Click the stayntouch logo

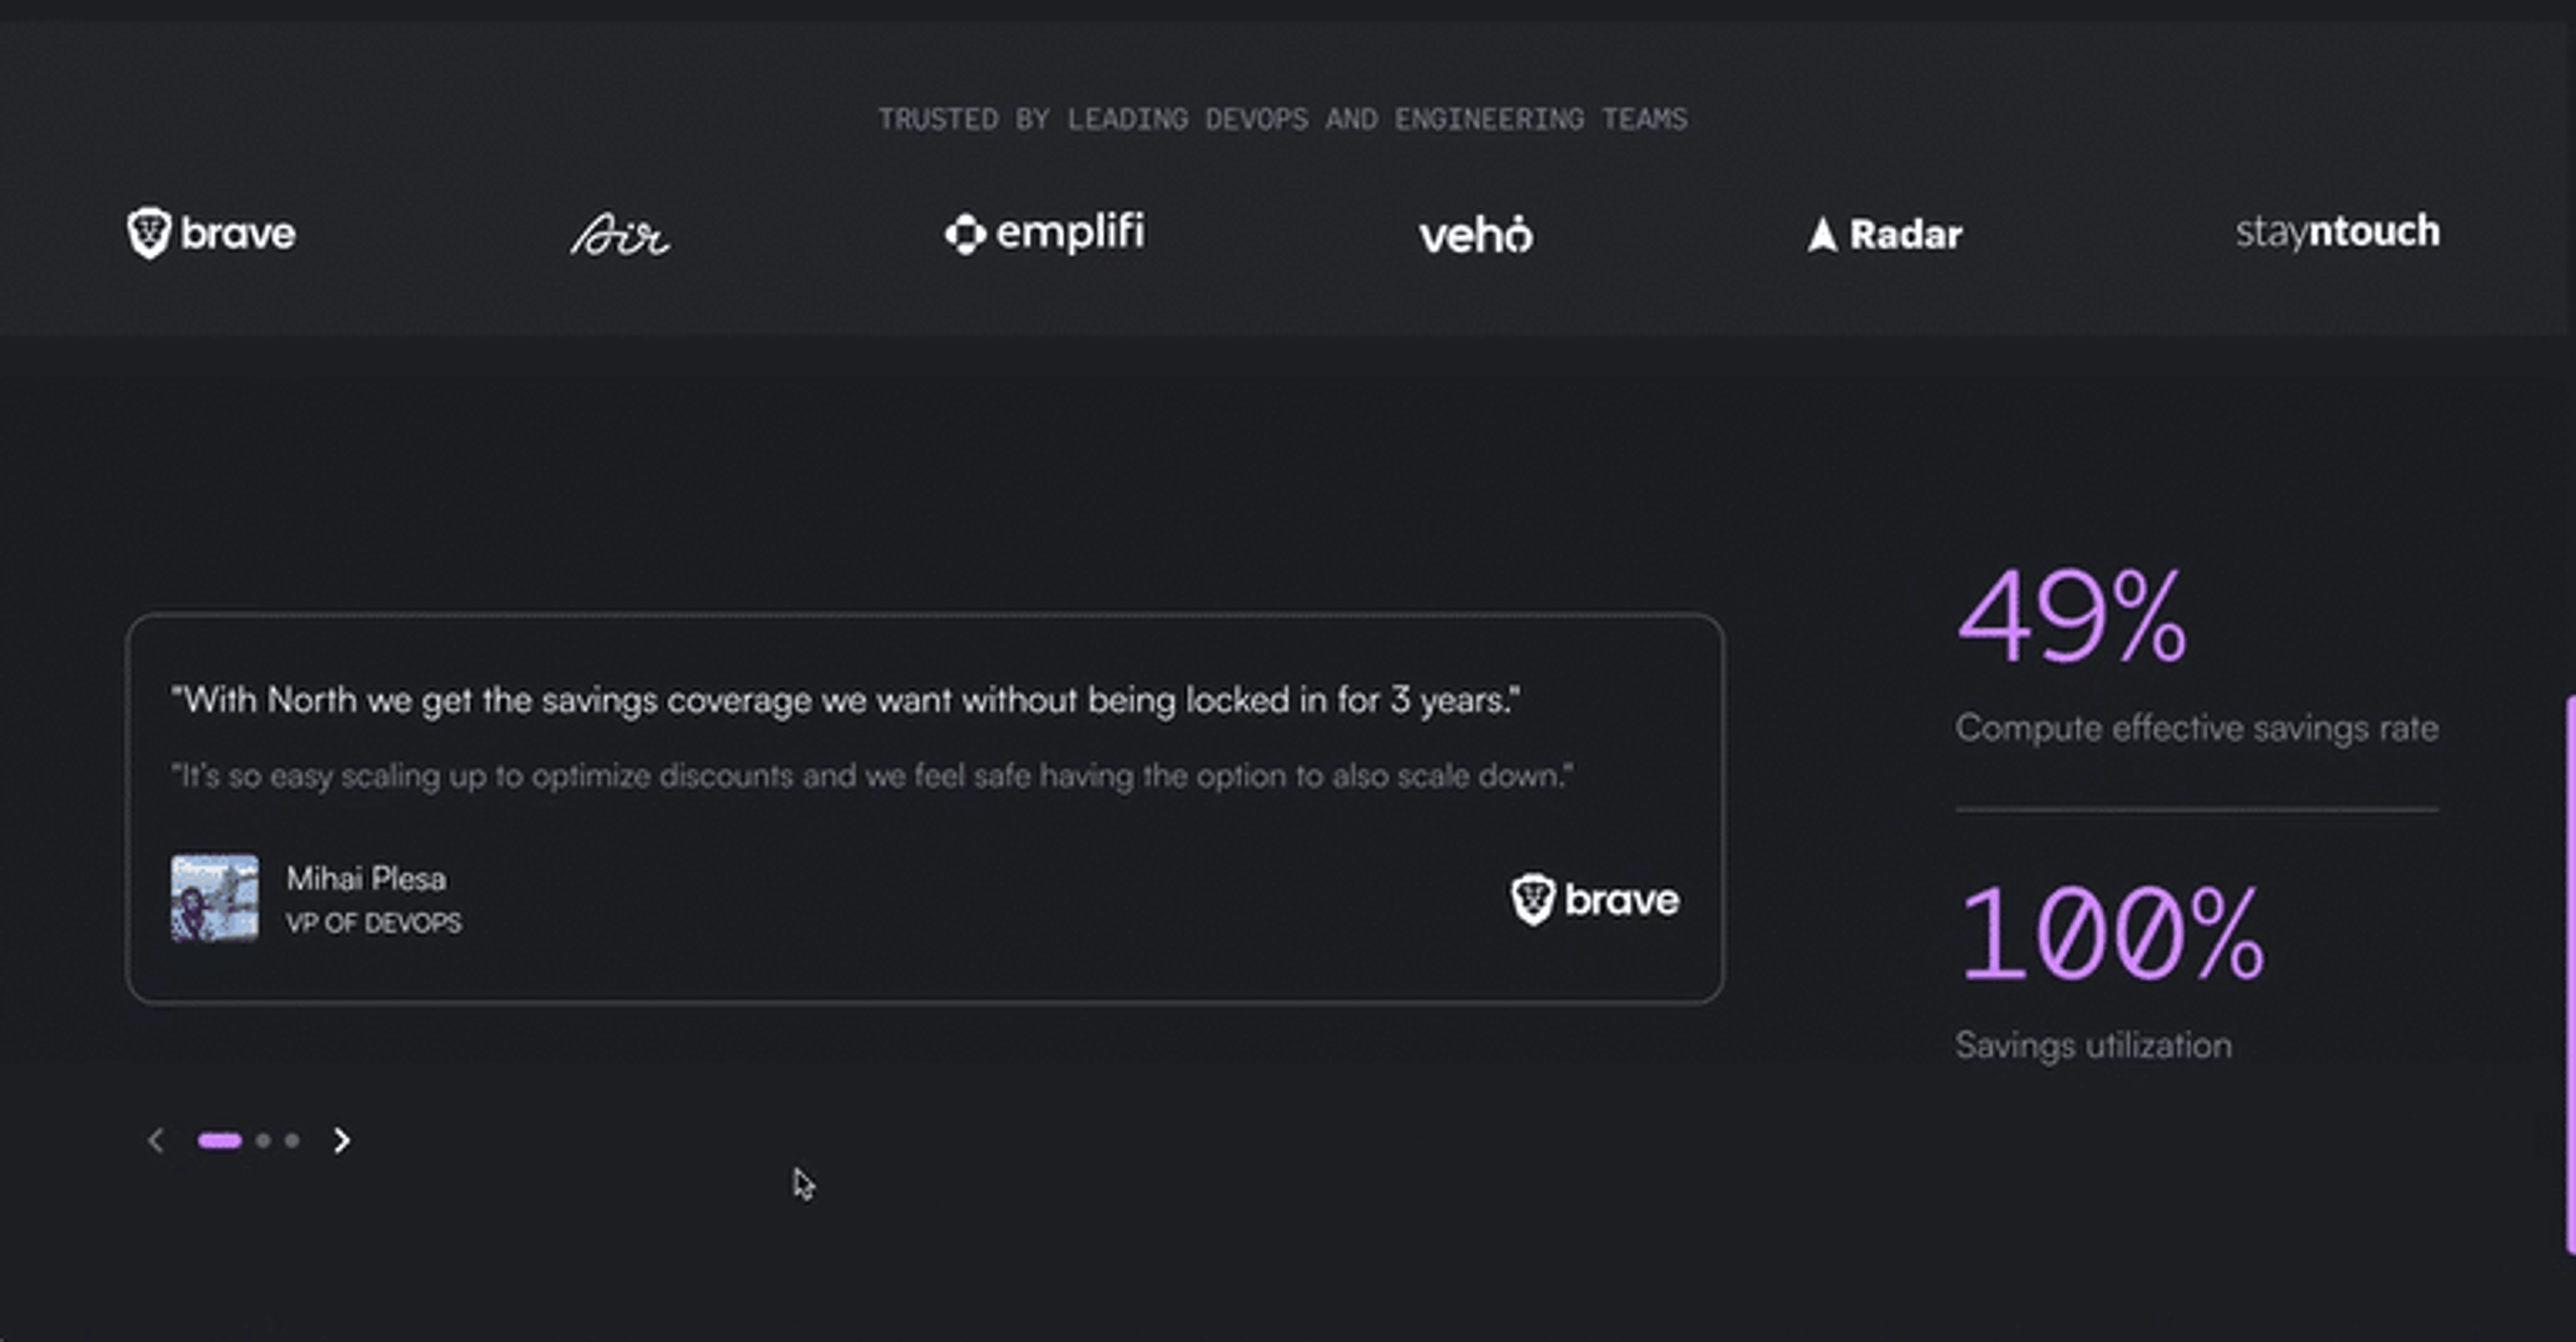click(2338, 232)
